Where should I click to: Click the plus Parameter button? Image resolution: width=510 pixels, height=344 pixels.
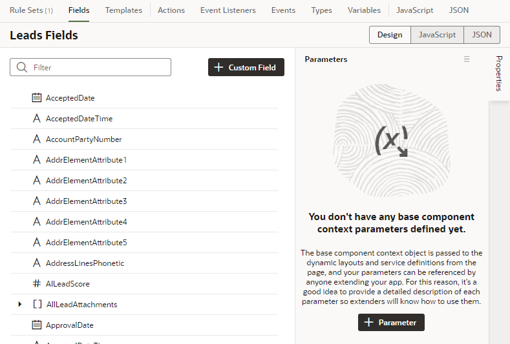point(391,322)
